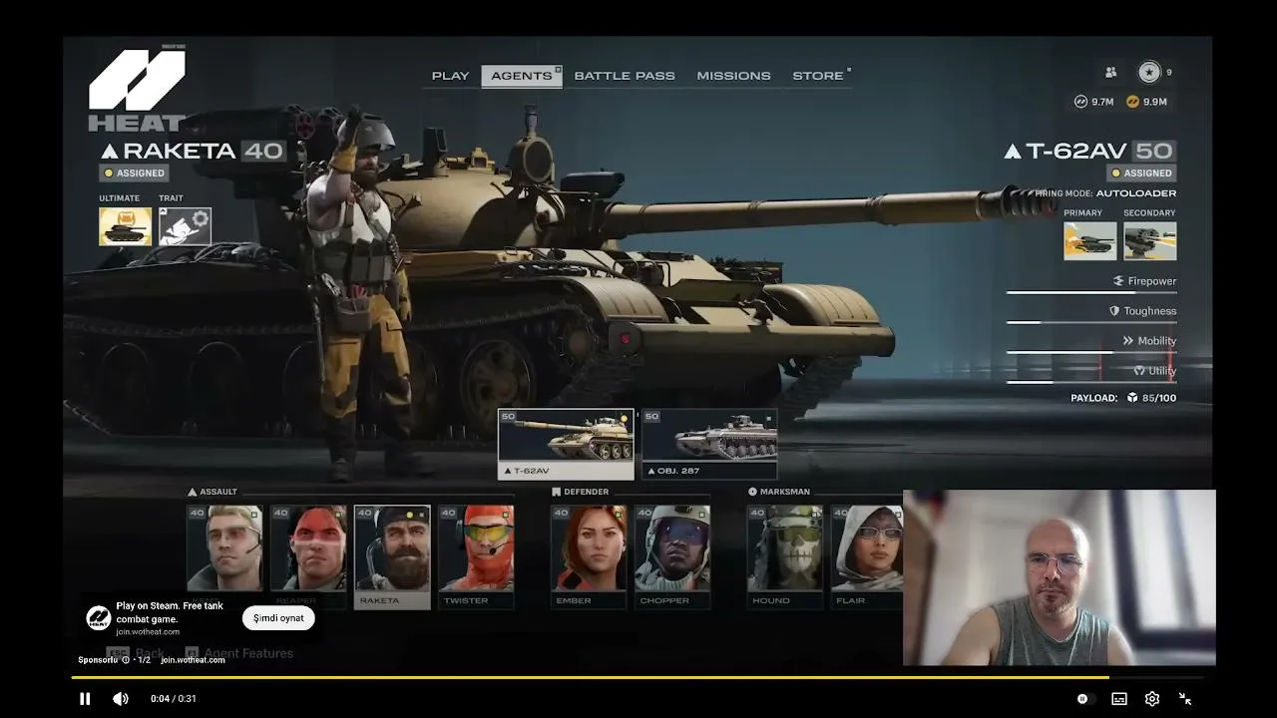Click the Firepower stat icon
Screen dimensions: 1277x718
[1118, 281]
